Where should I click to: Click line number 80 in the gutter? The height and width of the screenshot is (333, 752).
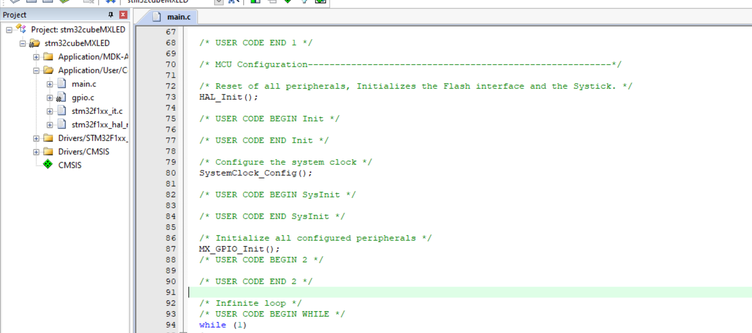[x=171, y=173]
